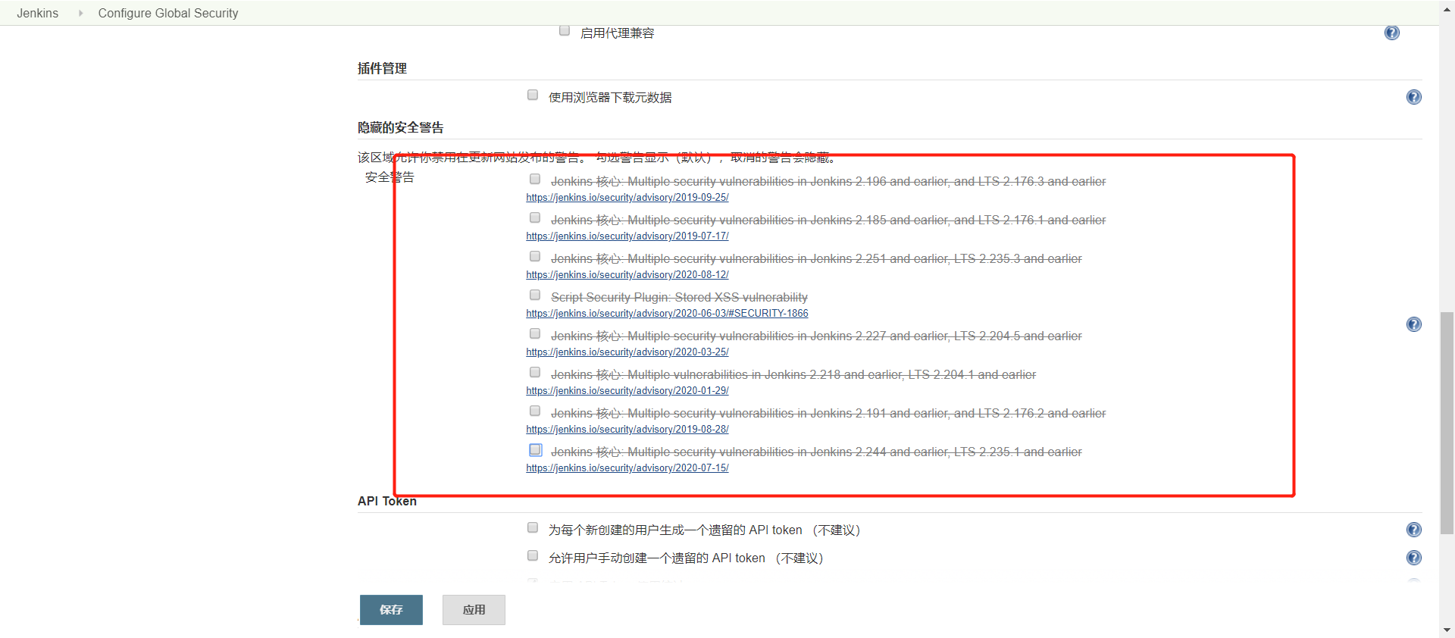Open advisory link 2019-08-28

627,430
